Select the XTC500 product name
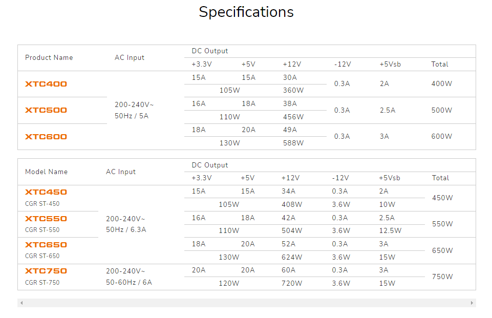 [x=46, y=110]
